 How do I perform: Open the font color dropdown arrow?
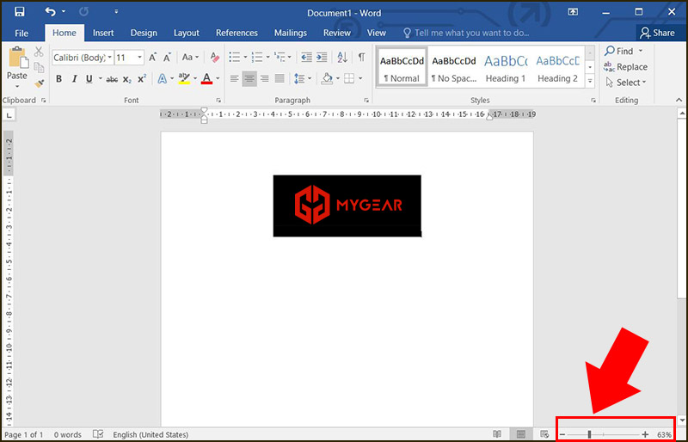tap(218, 79)
